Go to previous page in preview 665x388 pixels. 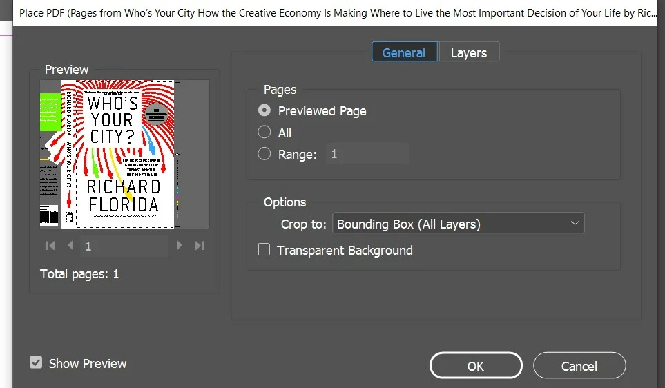[x=70, y=246]
